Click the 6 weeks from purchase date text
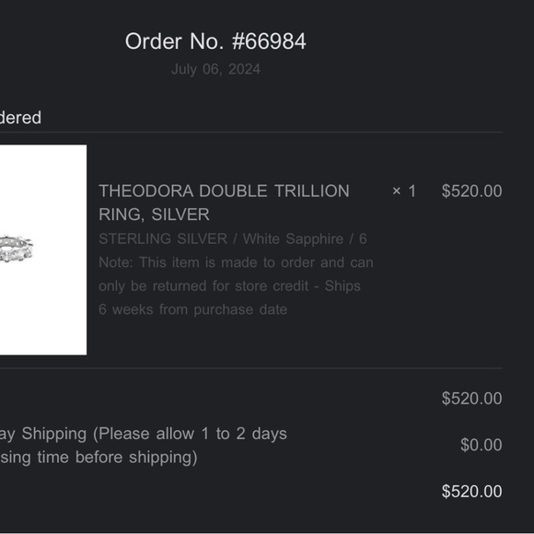534x534 pixels. point(192,309)
